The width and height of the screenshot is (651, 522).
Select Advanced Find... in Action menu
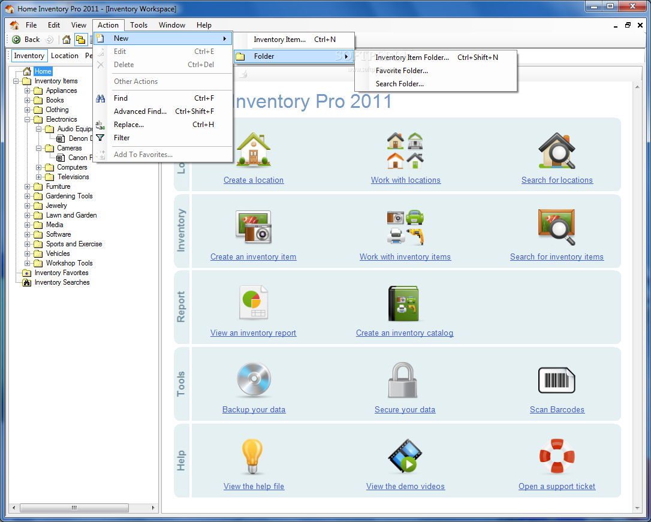[x=163, y=111]
